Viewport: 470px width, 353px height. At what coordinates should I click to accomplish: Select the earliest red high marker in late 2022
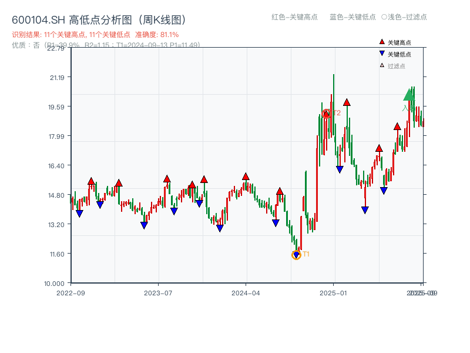tap(91, 181)
